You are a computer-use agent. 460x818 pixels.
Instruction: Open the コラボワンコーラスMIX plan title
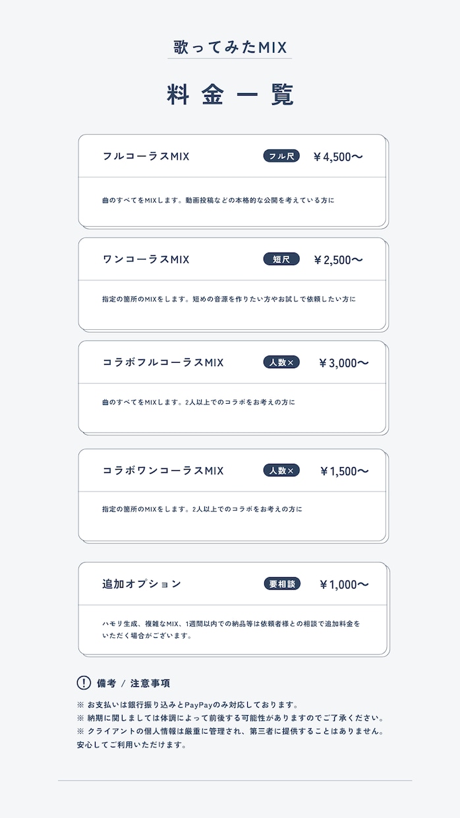click(x=163, y=470)
